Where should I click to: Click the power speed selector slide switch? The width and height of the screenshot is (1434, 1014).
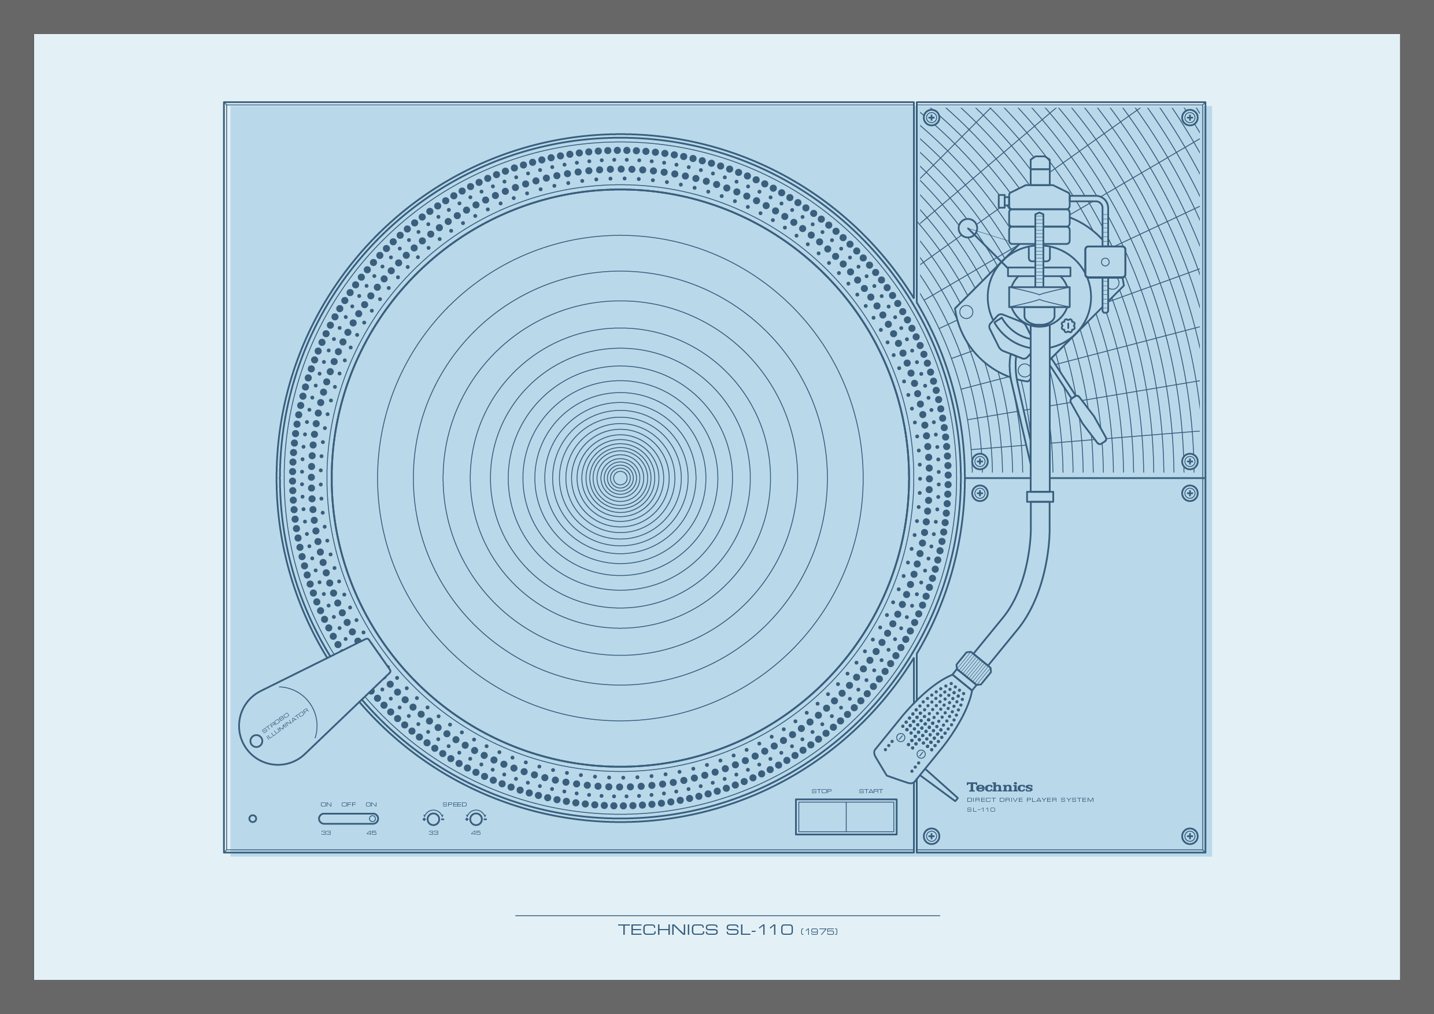(348, 819)
